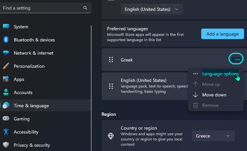Image resolution: width=247 pixels, height=151 pixels.
Task: Click the Add a language button
Action: tap(222, 34)
